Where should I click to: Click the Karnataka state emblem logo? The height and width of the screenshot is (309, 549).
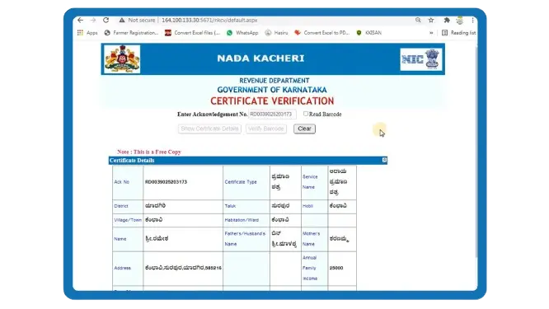[x=122, y=59]
